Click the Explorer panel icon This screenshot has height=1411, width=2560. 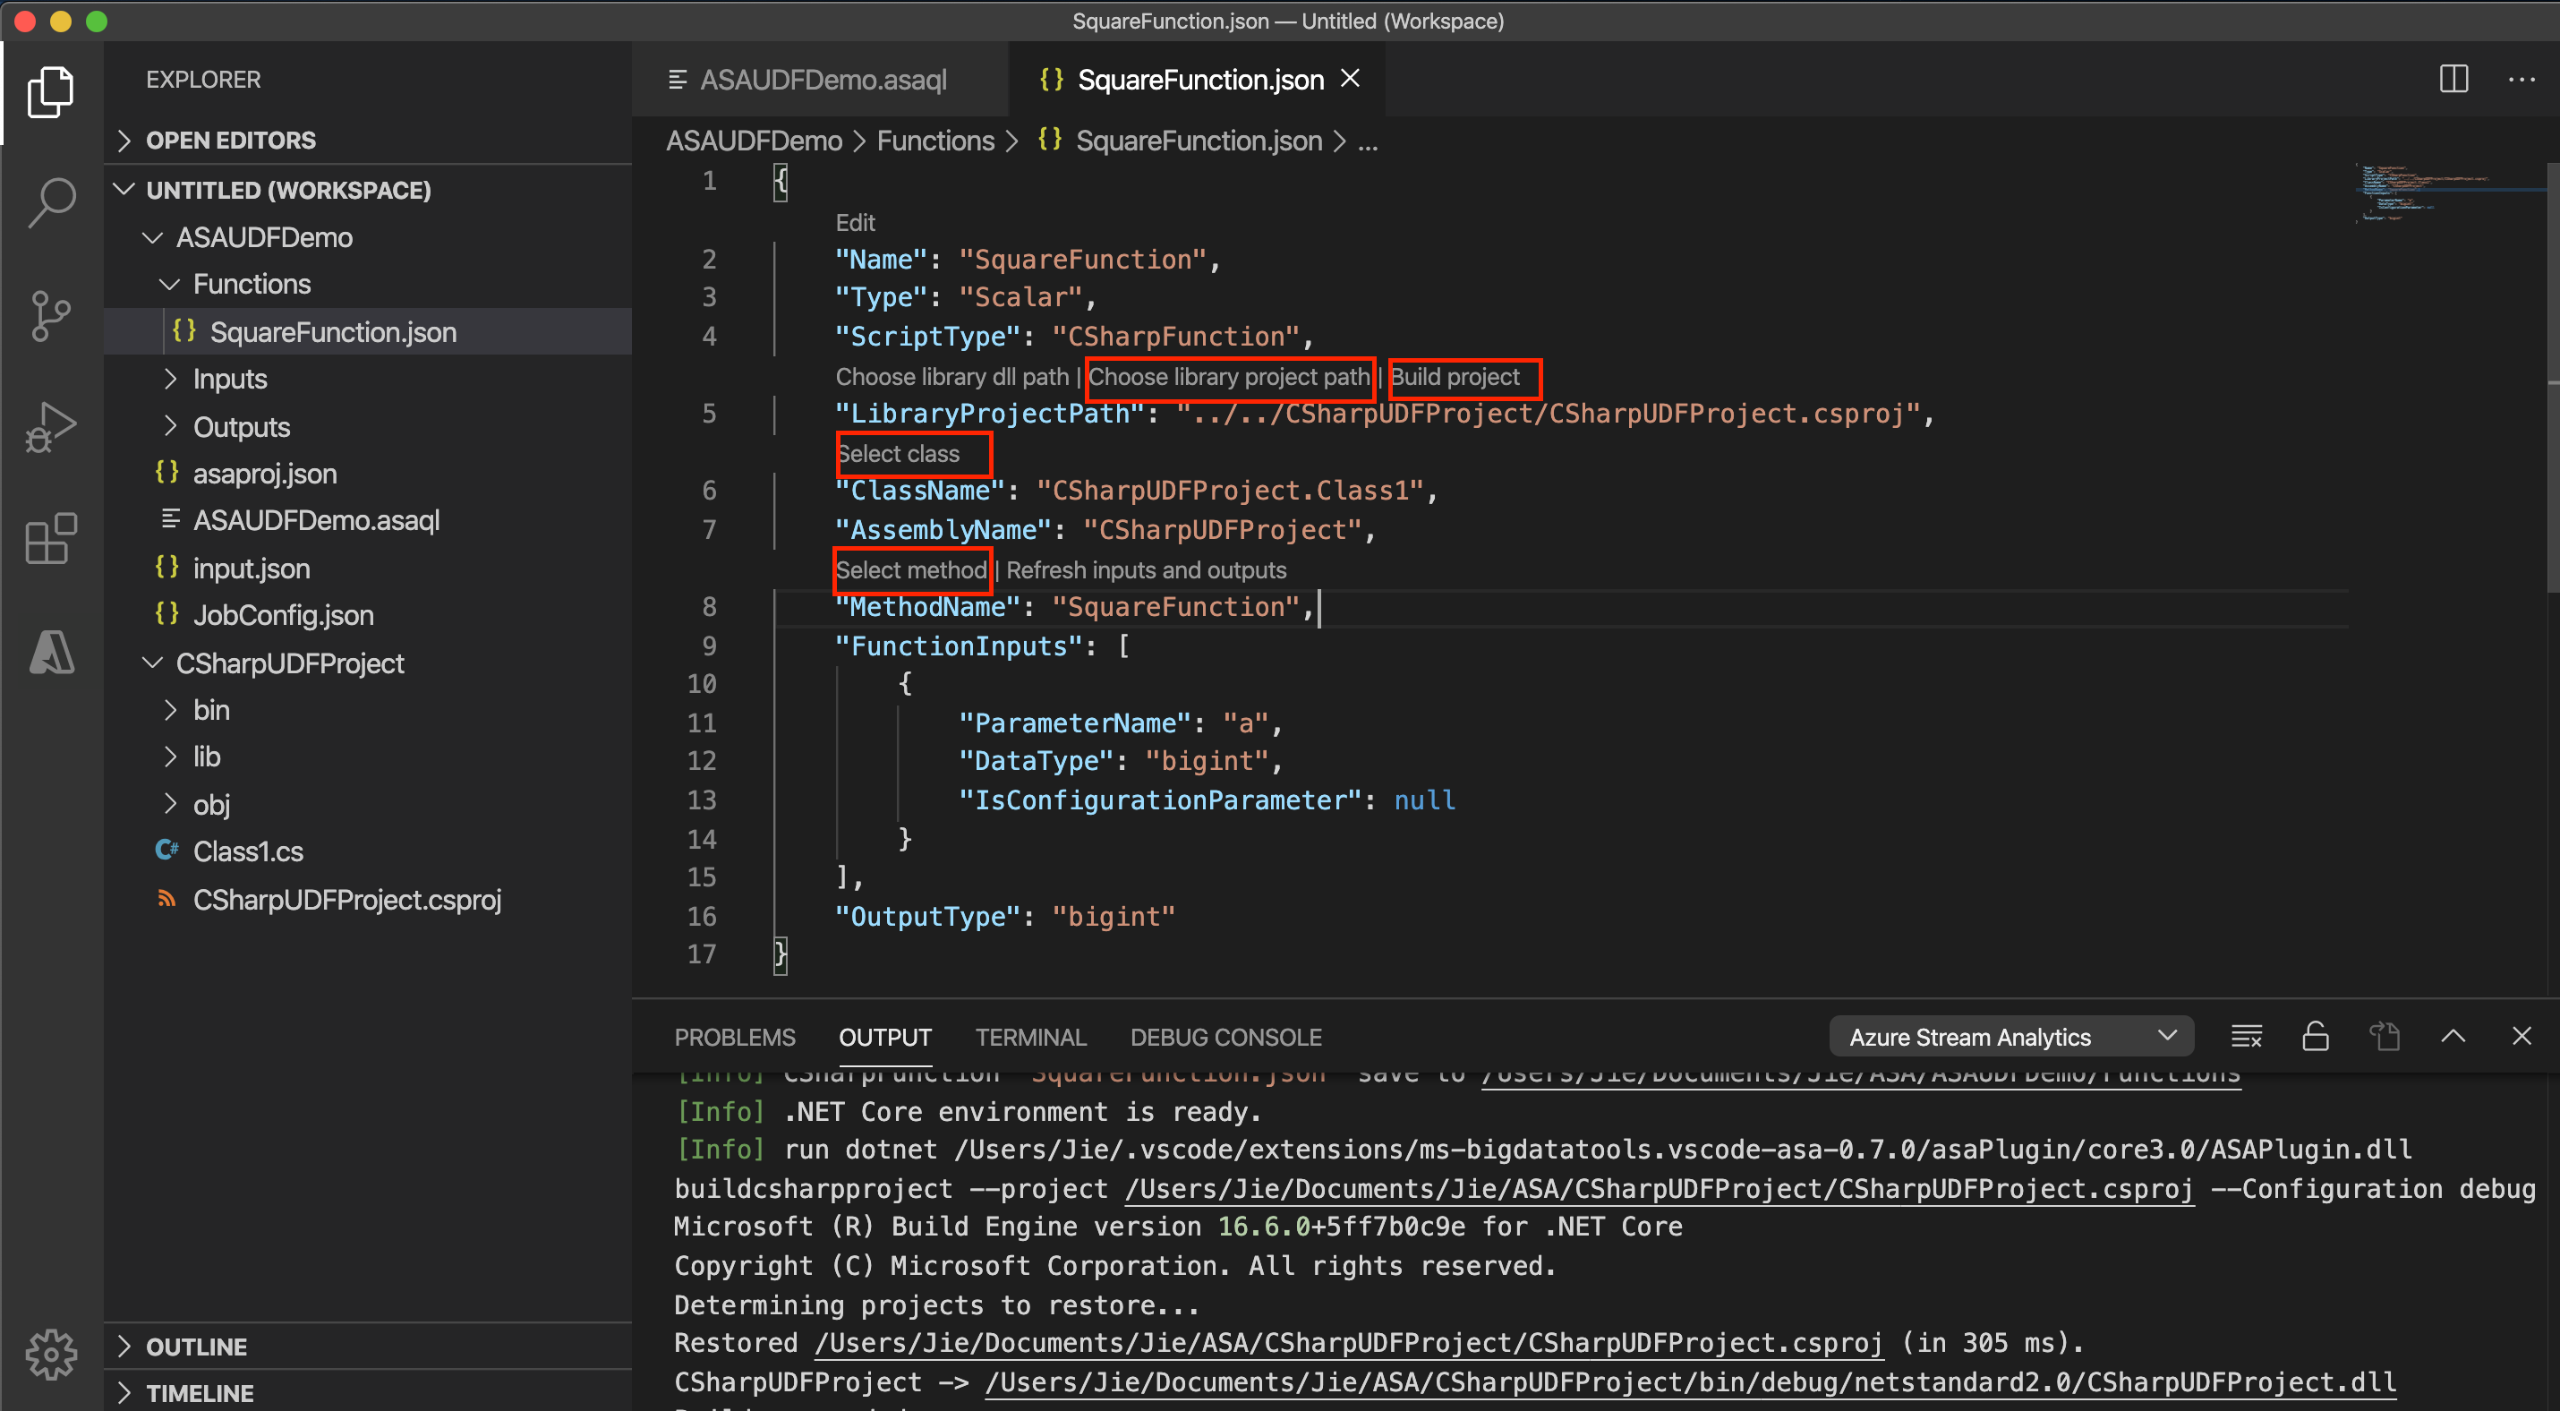coord(50,92)
